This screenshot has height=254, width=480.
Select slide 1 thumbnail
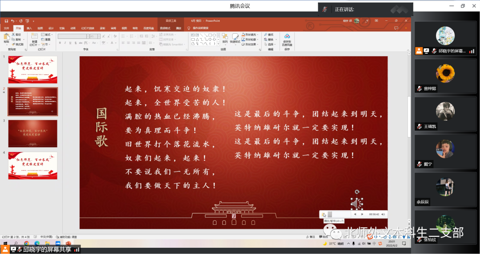click(33, 70)
